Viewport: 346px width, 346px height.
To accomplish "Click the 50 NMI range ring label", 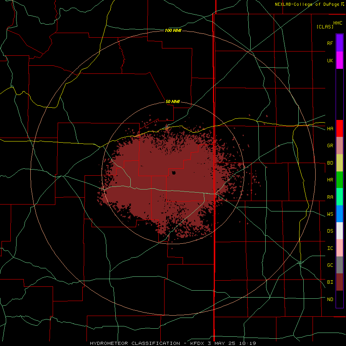I will click(x=173, y=102).
